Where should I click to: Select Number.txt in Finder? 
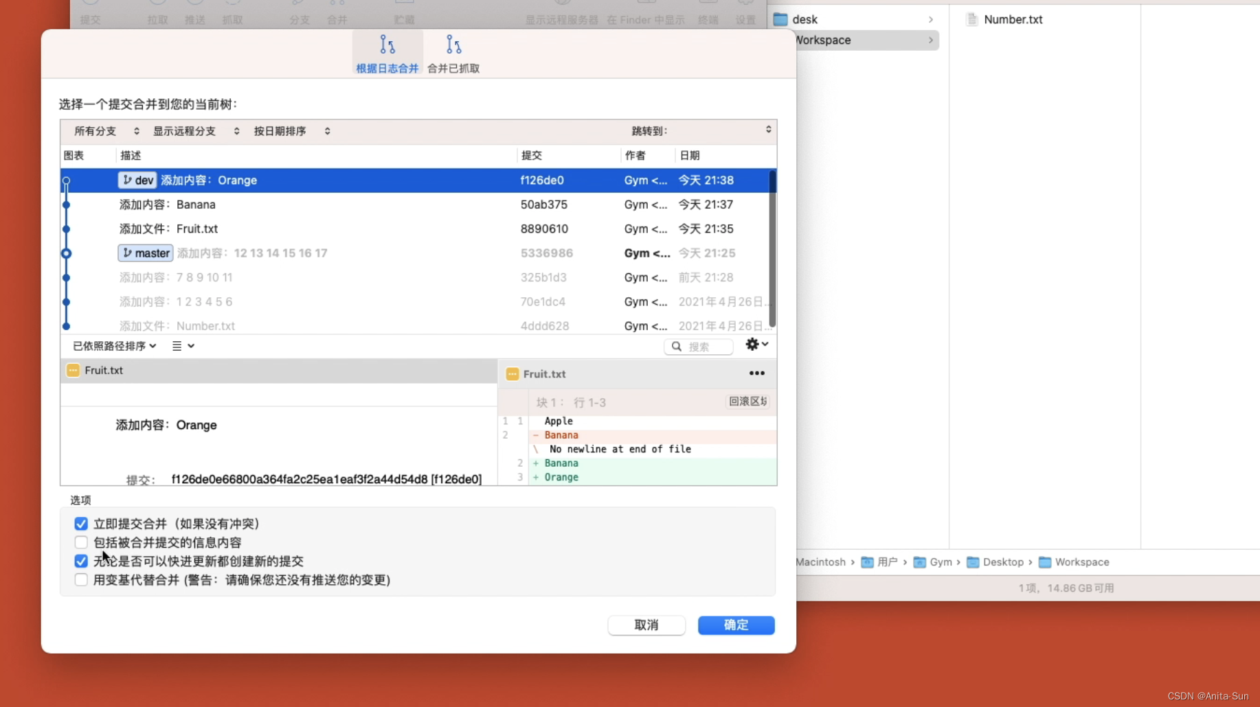tap(1013, 20)
